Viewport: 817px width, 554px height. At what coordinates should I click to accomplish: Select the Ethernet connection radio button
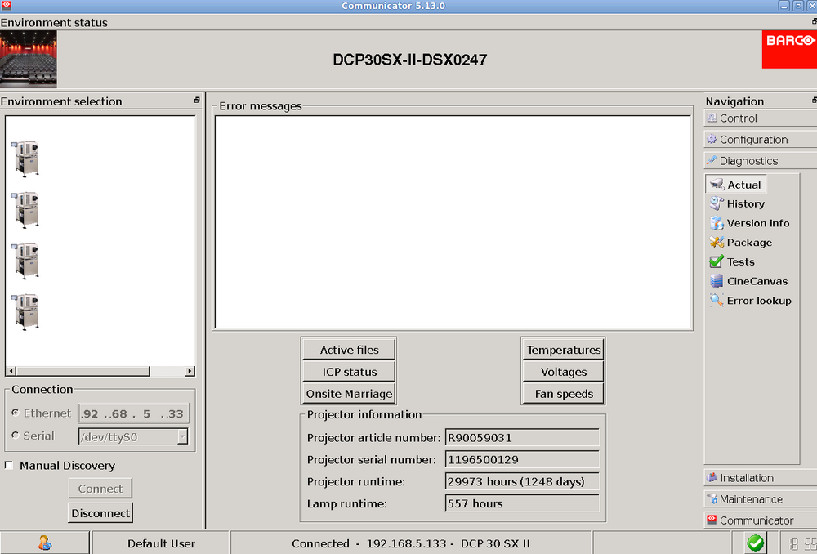click(15, 413)
